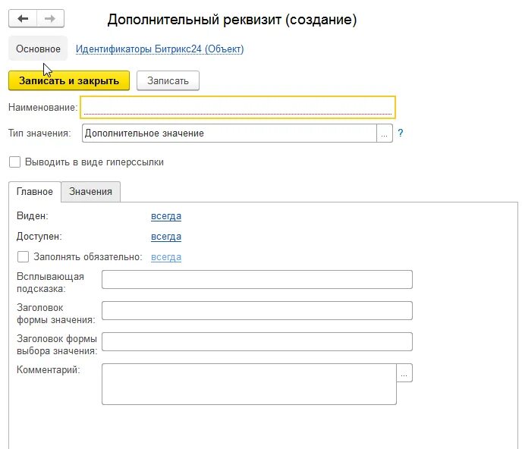Viewport: 522px width, 449px height.
Task: Click the forward navigation arrow
Action: tap(50, 19)
